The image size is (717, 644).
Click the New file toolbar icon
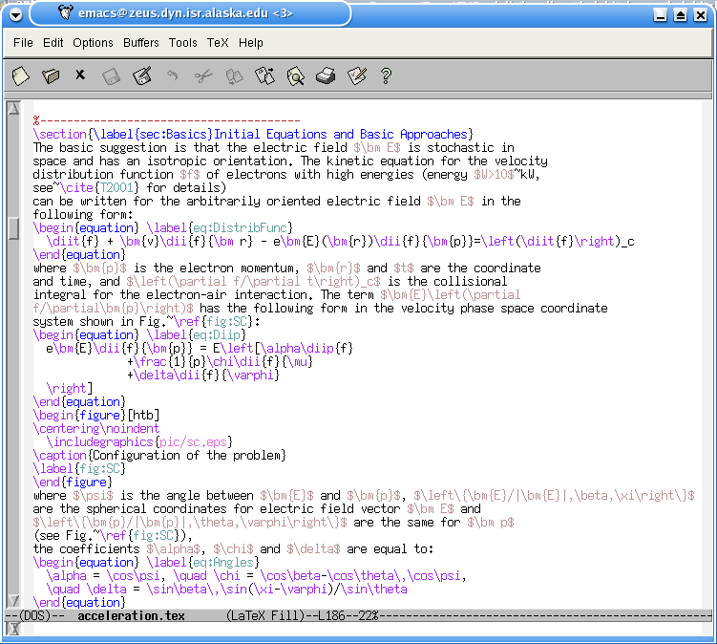point(21,75)
